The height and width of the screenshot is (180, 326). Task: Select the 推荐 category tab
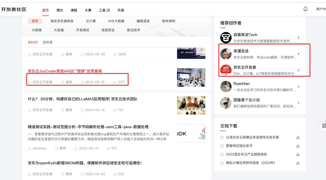point(35,21)
